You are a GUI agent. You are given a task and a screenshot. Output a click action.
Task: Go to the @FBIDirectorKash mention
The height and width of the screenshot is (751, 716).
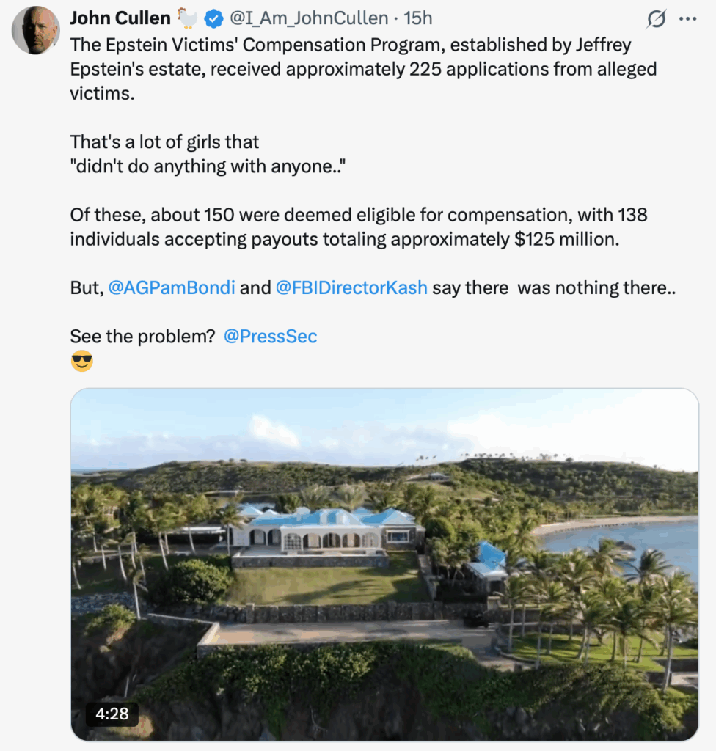pos(351,288)
